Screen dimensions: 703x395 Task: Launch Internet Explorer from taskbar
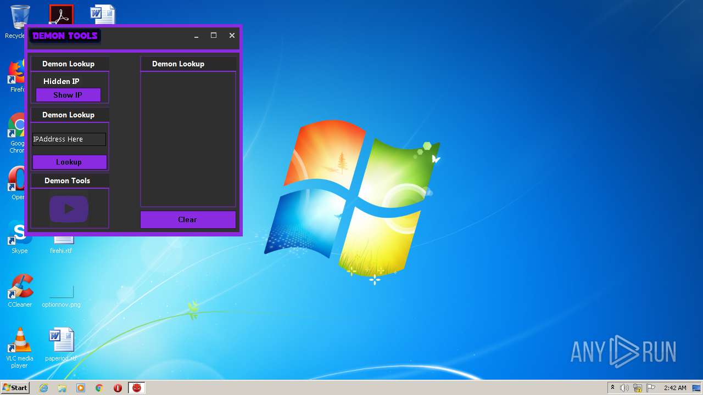point(43,388)
